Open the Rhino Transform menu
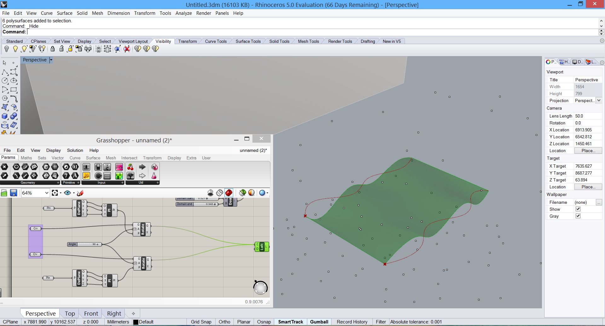 [145, 13]
